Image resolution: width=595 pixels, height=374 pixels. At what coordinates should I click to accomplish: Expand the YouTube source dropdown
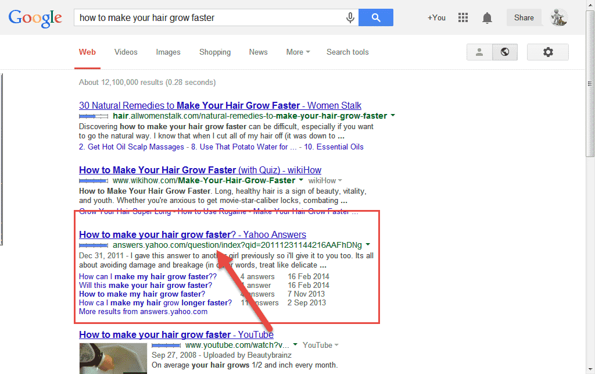point(321,345)
